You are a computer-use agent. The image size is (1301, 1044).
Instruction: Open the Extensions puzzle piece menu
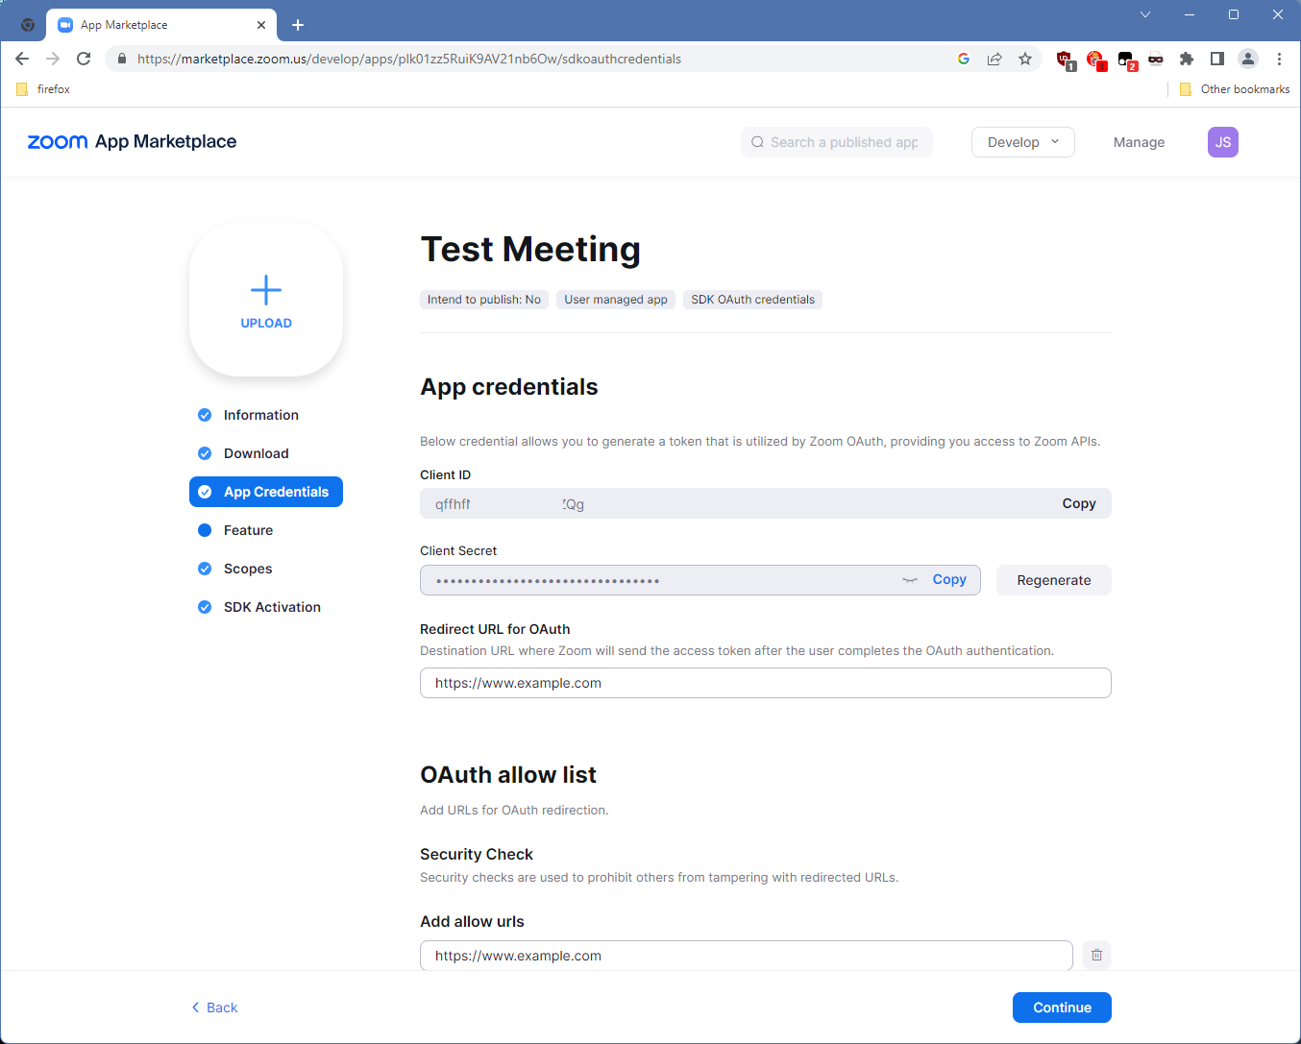[1187, 59]
